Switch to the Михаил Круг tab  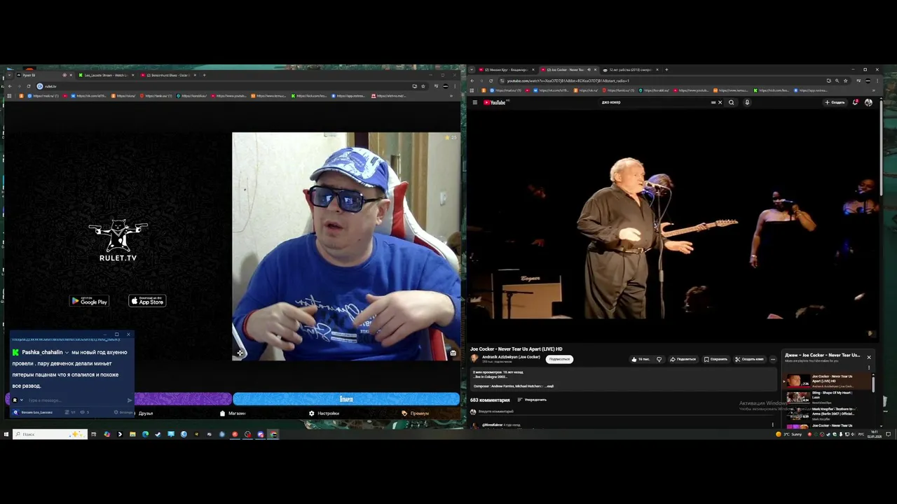pos(505,70)
